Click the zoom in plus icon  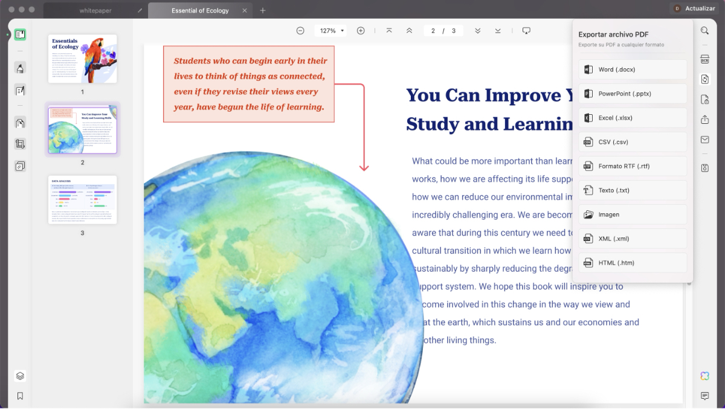[361, 31]
